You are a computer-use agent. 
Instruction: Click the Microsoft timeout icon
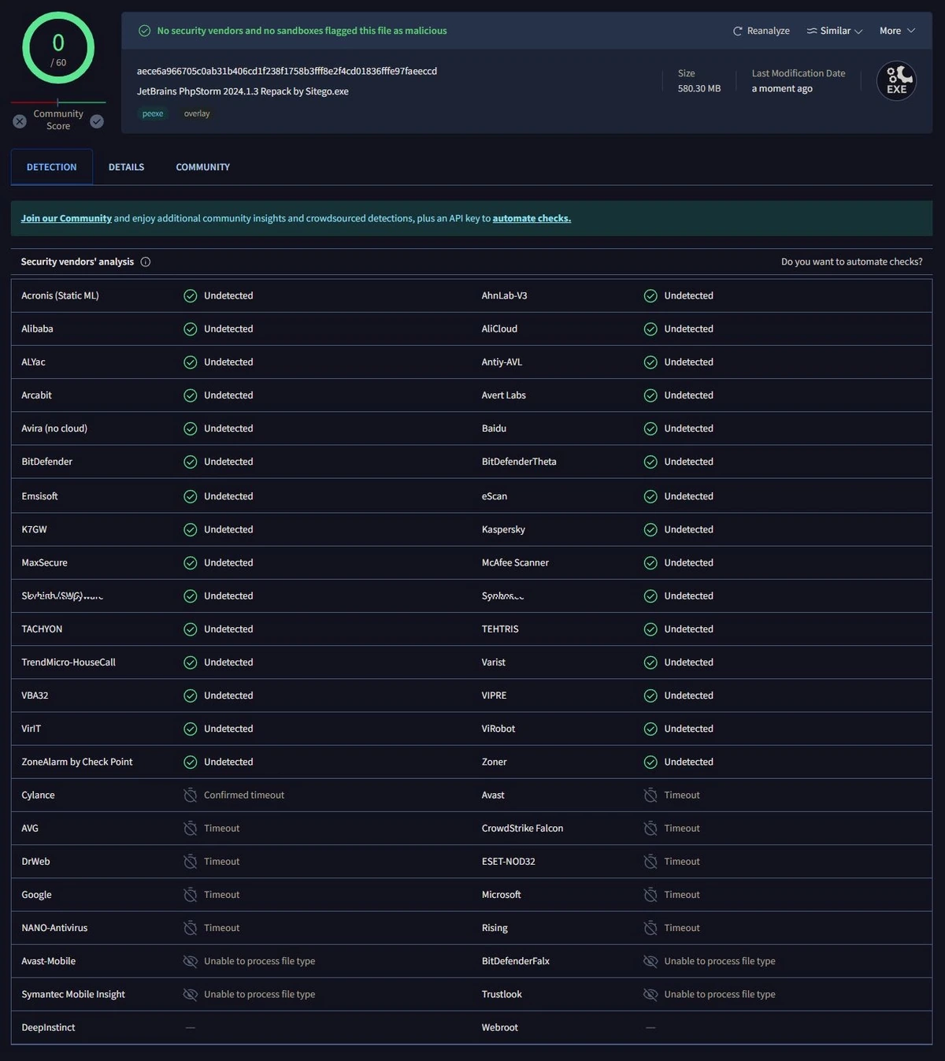point(650,895)
